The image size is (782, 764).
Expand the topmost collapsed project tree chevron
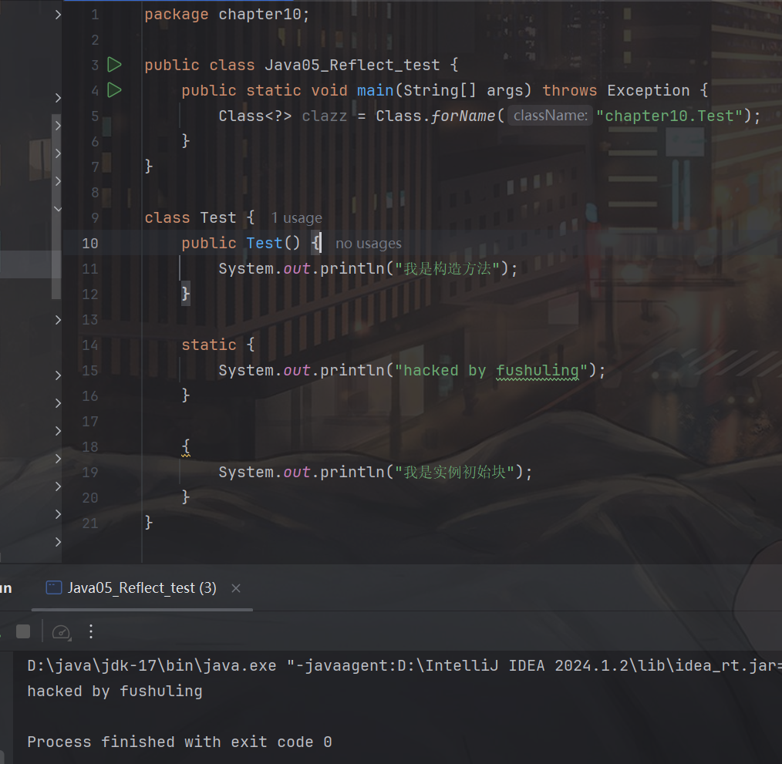[58, 15]
